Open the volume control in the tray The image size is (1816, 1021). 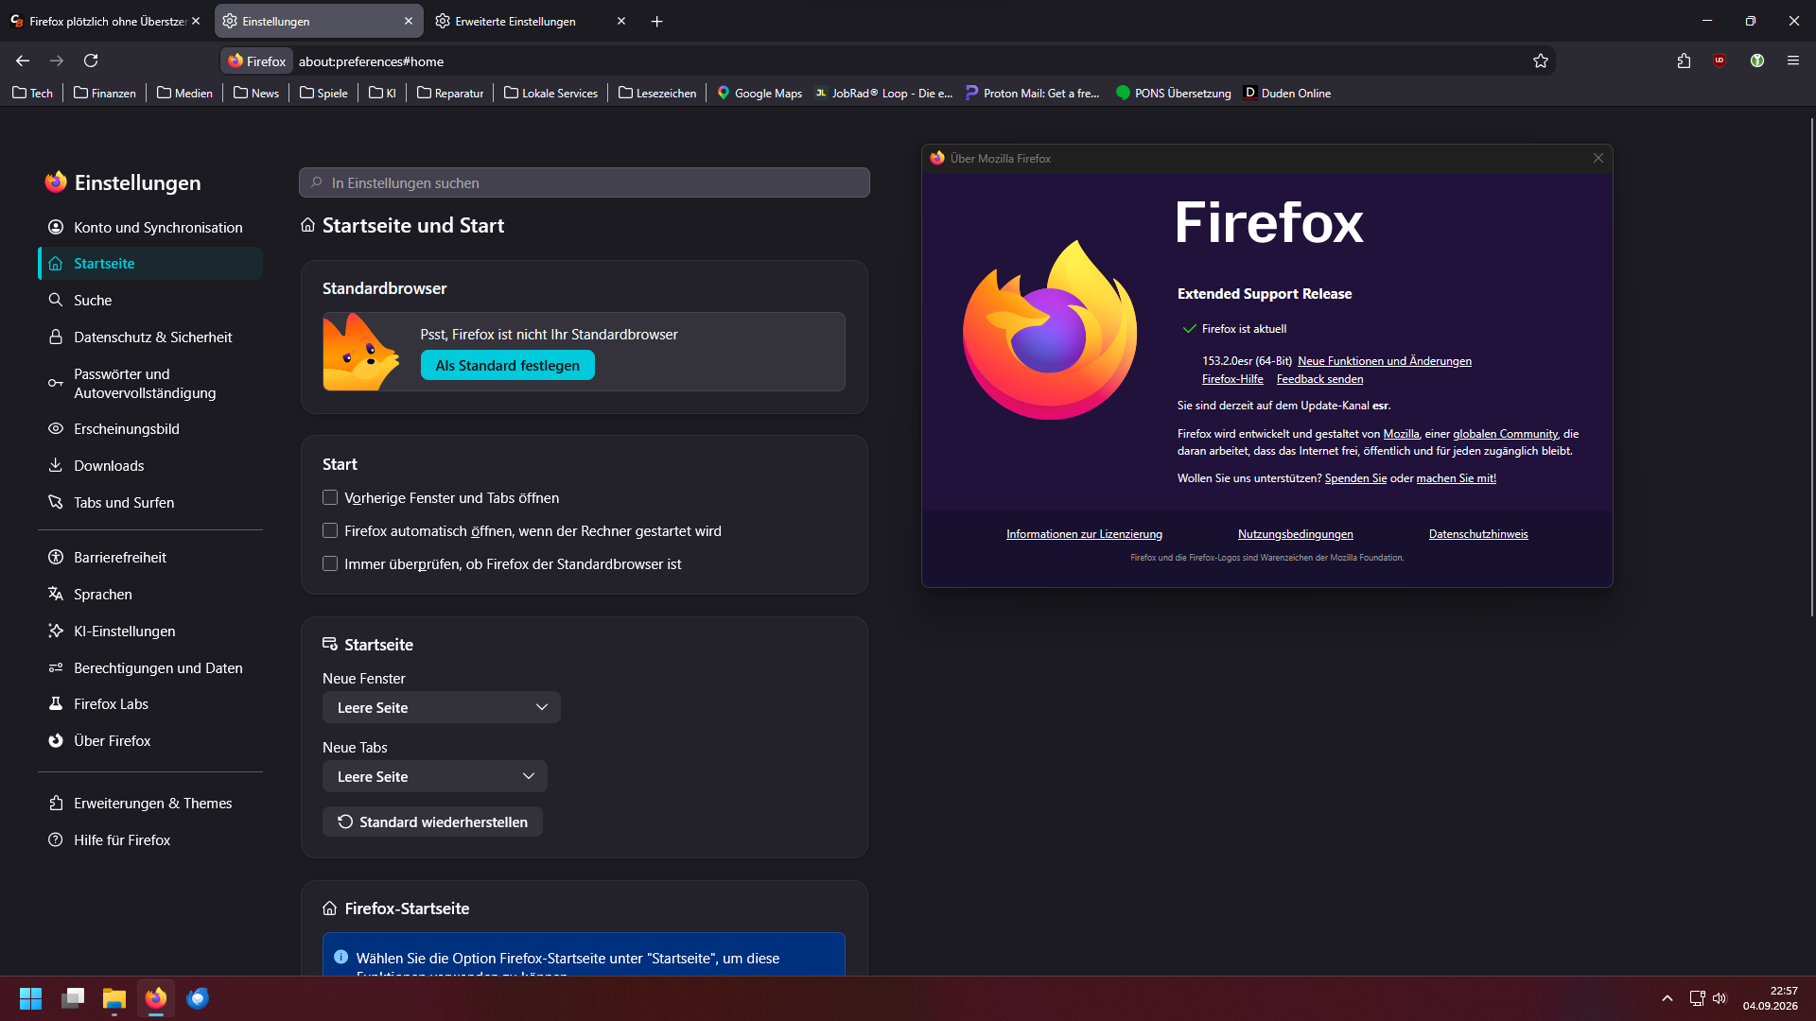[x=1720, y=998]
